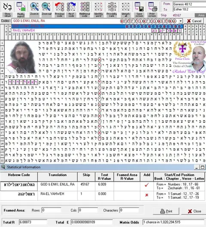The image size is (206, 227).
Task: Click row number 1 in the matrix
Action: point(2,43)
